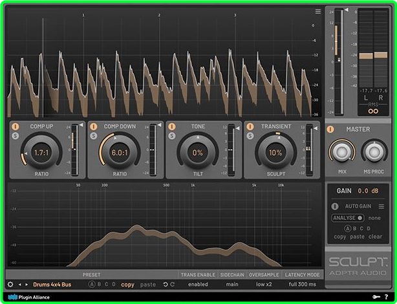
Task: Open the SIDECHAIN 'main' dropdown
Action: (x=232, y=285)
